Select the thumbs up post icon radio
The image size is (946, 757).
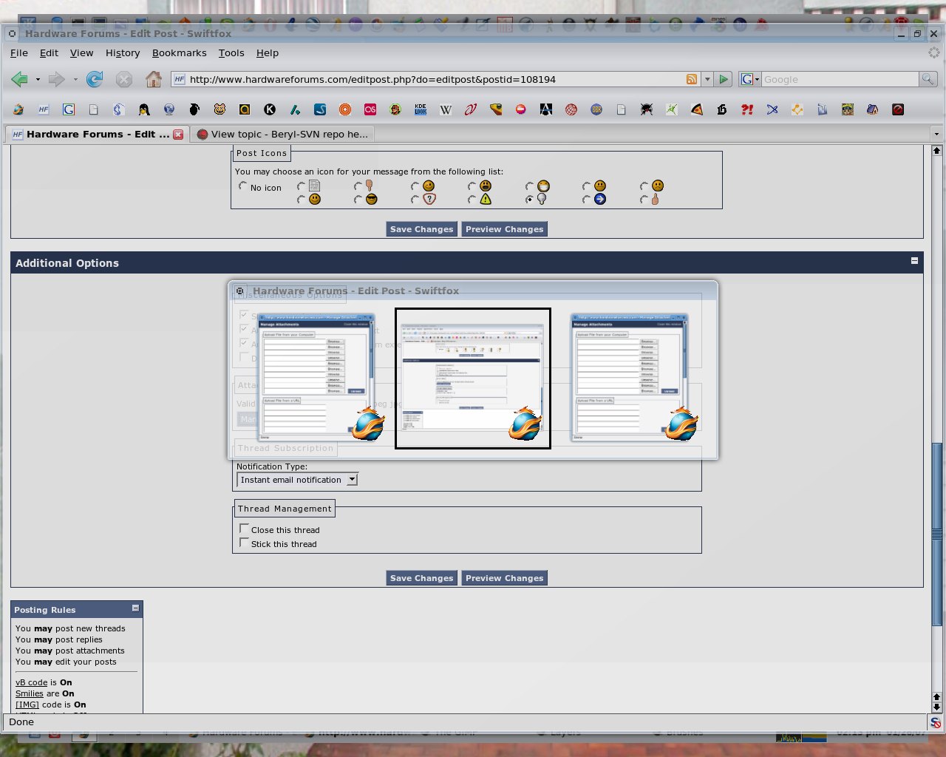tap(644, 200)
